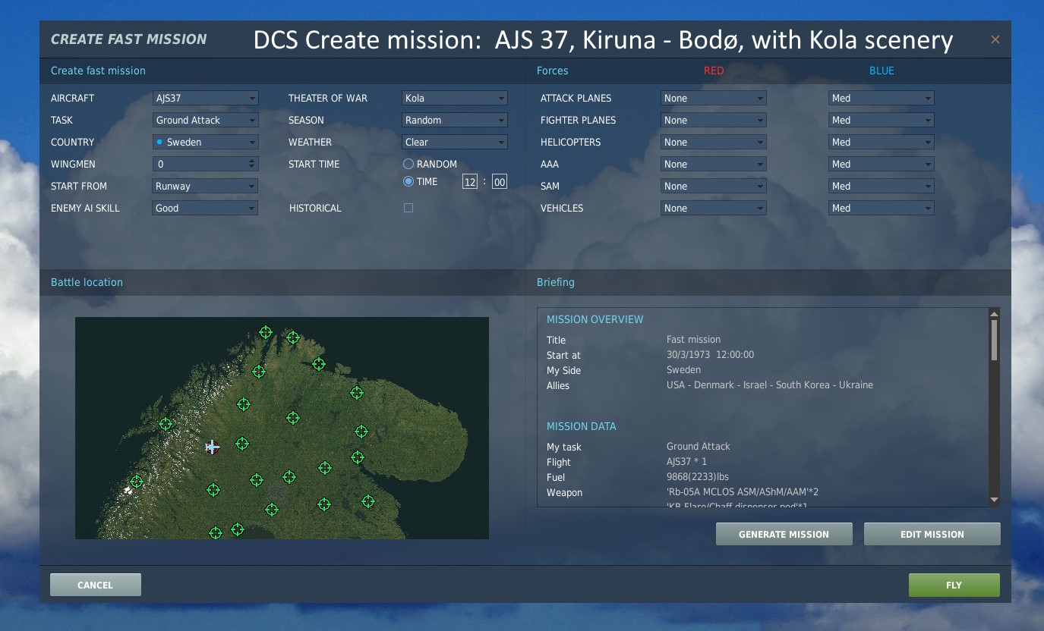Click the briefing scroll up arrow
The image size is (1044, 631).
click(994, 313)
